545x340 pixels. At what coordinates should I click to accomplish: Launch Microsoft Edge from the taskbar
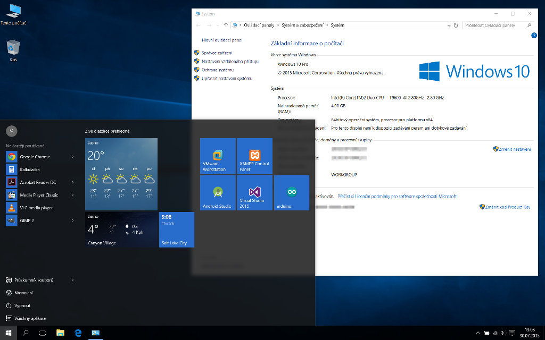pyautogui.click(x=78, y=333)
